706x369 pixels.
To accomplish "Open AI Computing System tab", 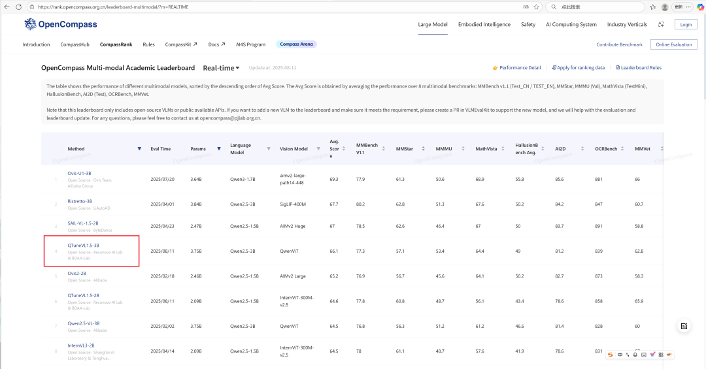I will 571,24.
